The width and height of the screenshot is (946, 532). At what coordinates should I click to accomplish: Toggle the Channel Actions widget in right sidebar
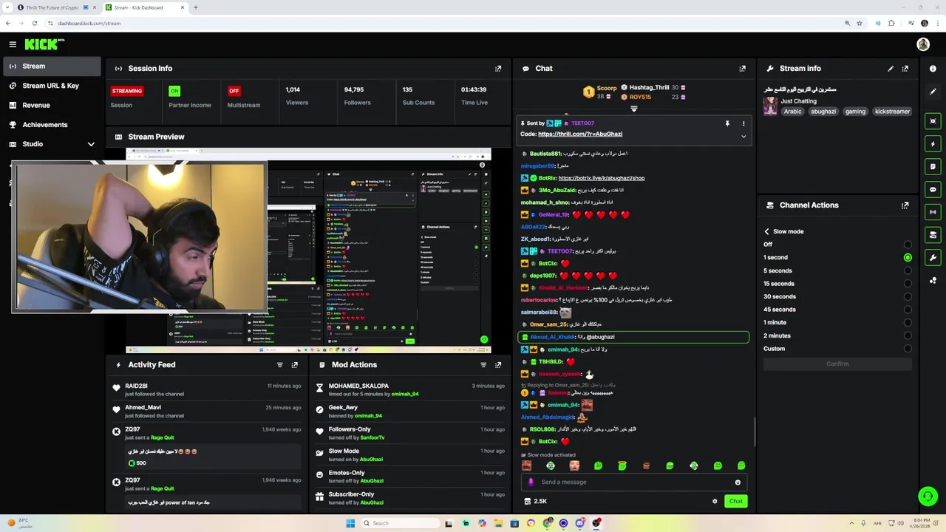tap(933, 235)
